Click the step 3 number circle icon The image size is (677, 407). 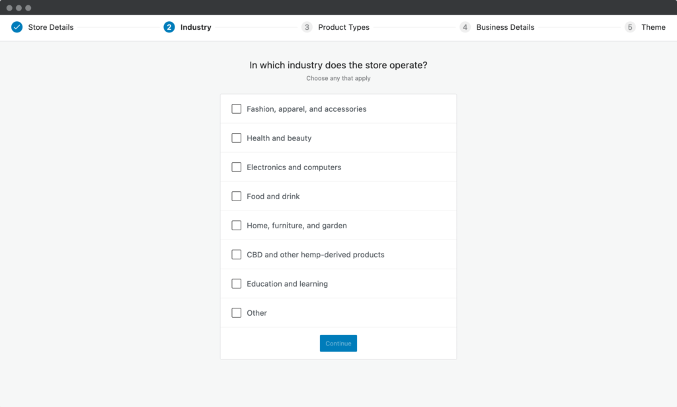point(307,27)
